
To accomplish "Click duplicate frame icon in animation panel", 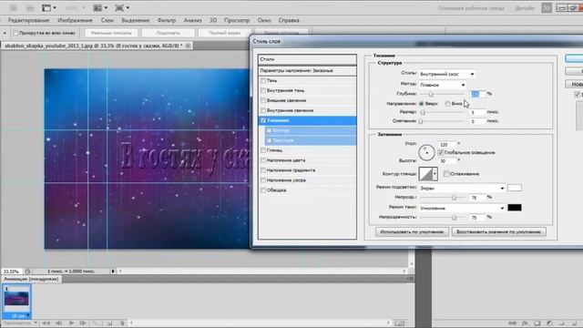I will pyautogui.click(x=110, y=323).
